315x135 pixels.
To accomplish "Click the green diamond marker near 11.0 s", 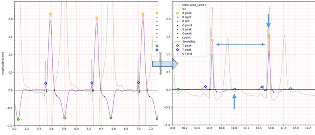I will (x=235, y=89).
